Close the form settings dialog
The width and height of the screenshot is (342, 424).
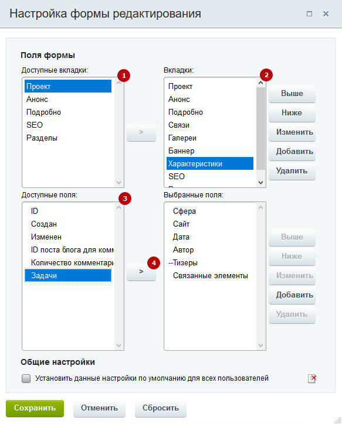(x=326, y=14)
